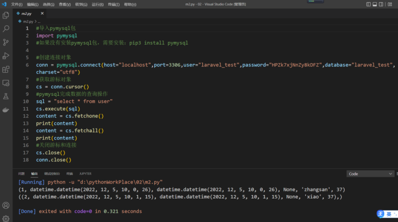Click the sql string "select * from user"

click(x=83, y=102)
